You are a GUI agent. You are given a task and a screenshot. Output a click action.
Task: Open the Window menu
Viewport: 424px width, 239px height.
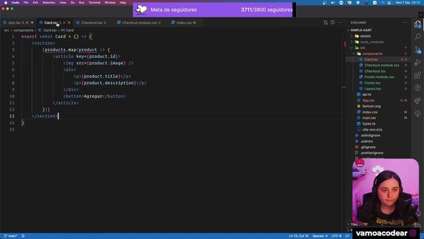(x=110, y=3)
